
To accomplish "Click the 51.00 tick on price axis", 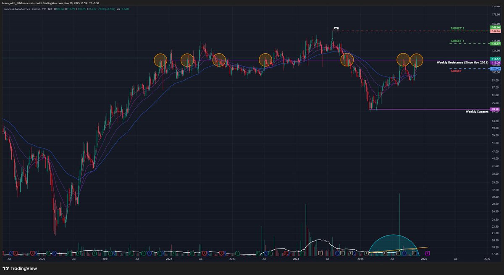I will [496, 143].
